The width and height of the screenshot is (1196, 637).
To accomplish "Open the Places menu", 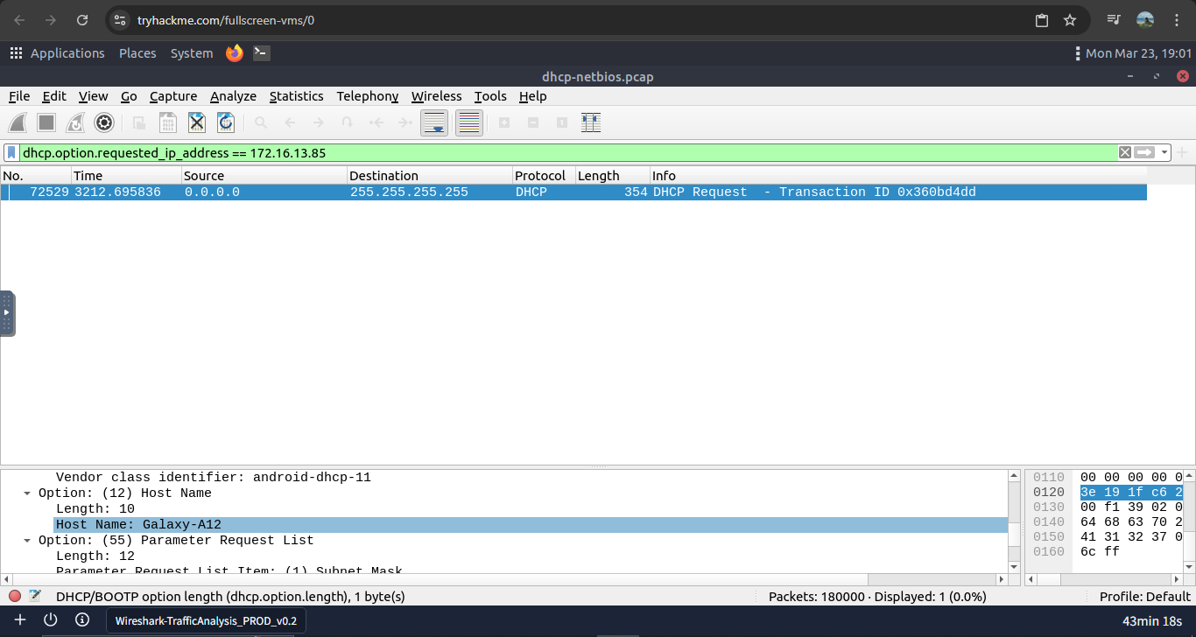I will coord(137,53).
